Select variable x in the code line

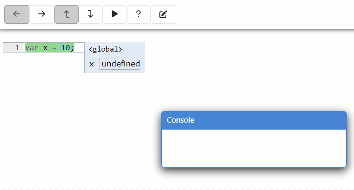pyautogui.click(x=45, y=48)
